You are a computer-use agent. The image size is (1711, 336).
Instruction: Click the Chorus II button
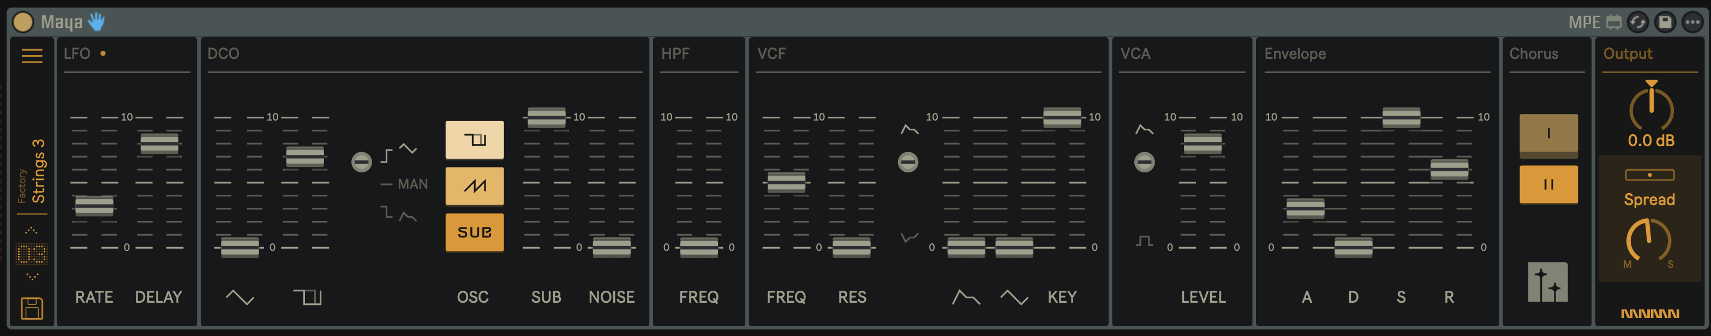pos(1548,184)
